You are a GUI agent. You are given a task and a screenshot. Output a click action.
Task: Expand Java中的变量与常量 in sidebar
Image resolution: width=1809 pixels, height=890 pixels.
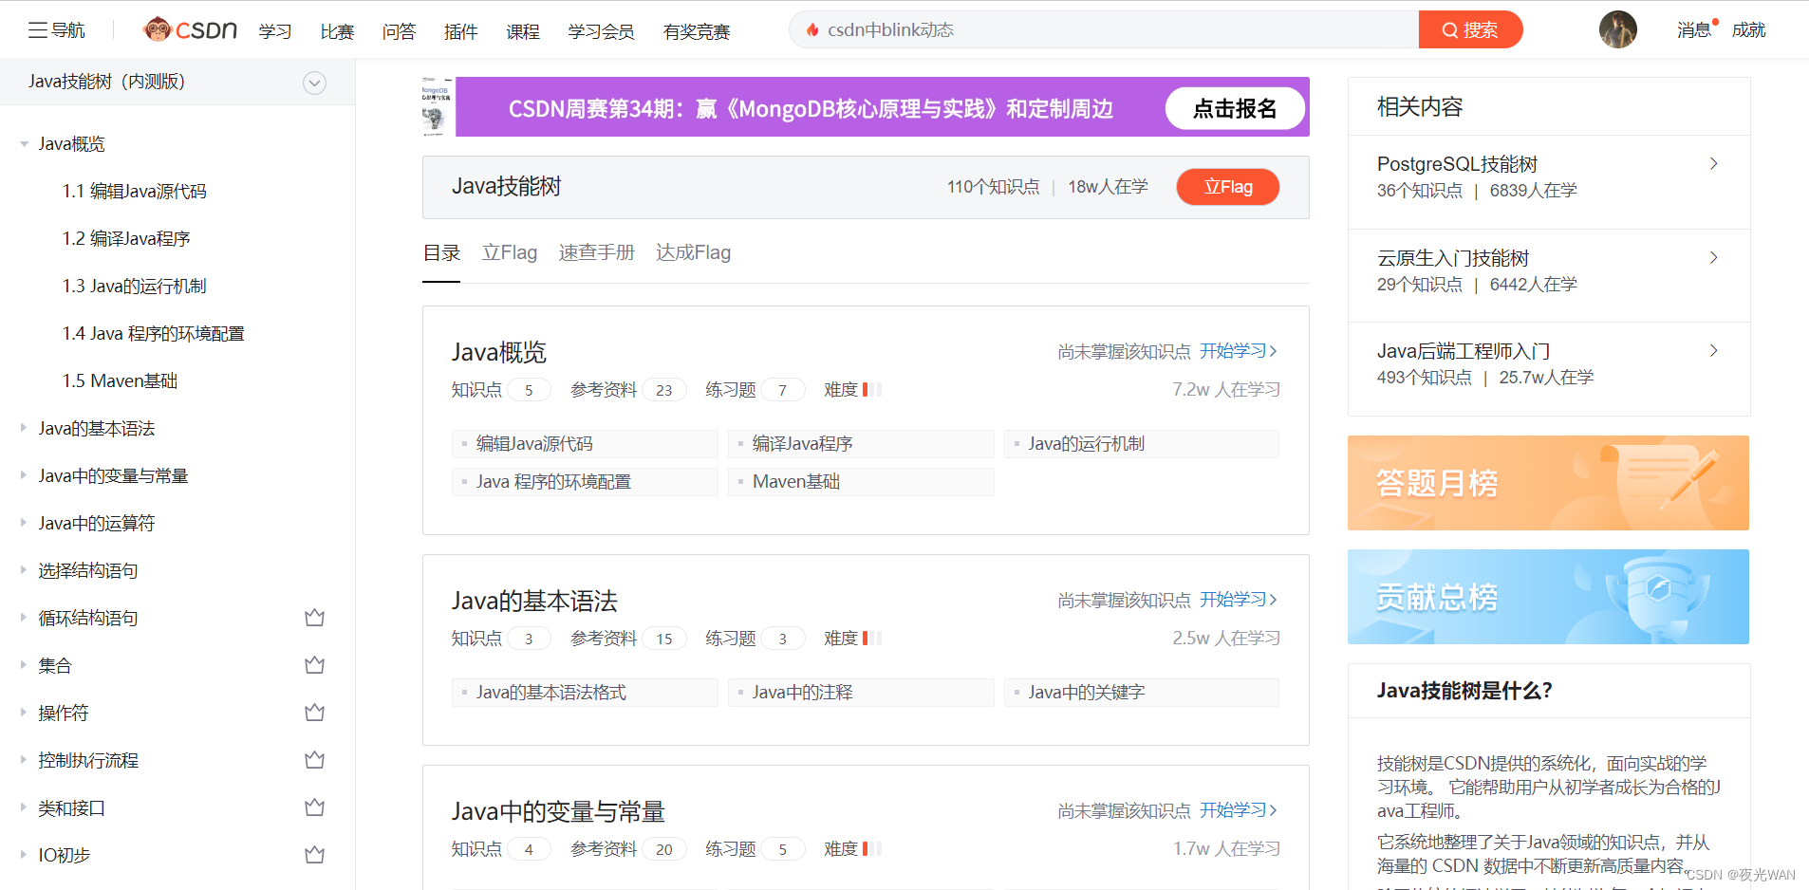click(x=24, y=475)
